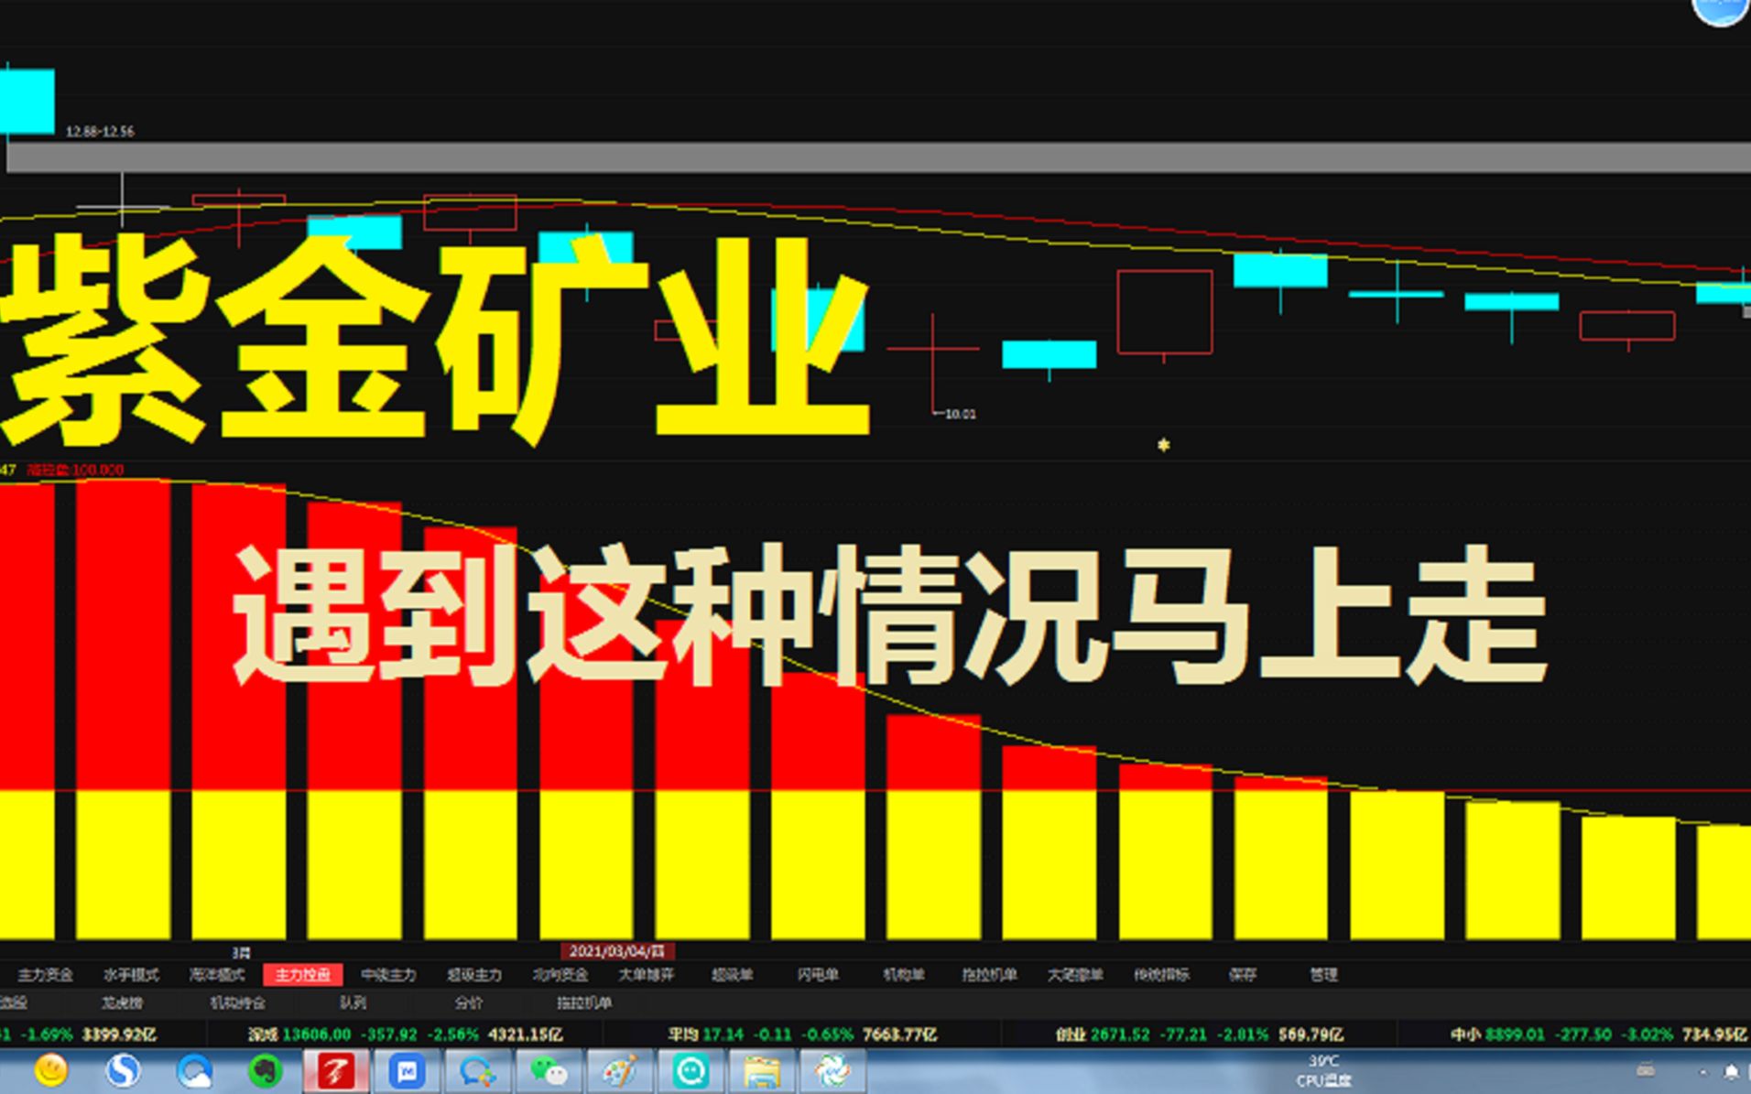Open 机构持仓 in the lower tab row
The height and width of the screenshot is (1094, 1751).
tap(237, 1003)
